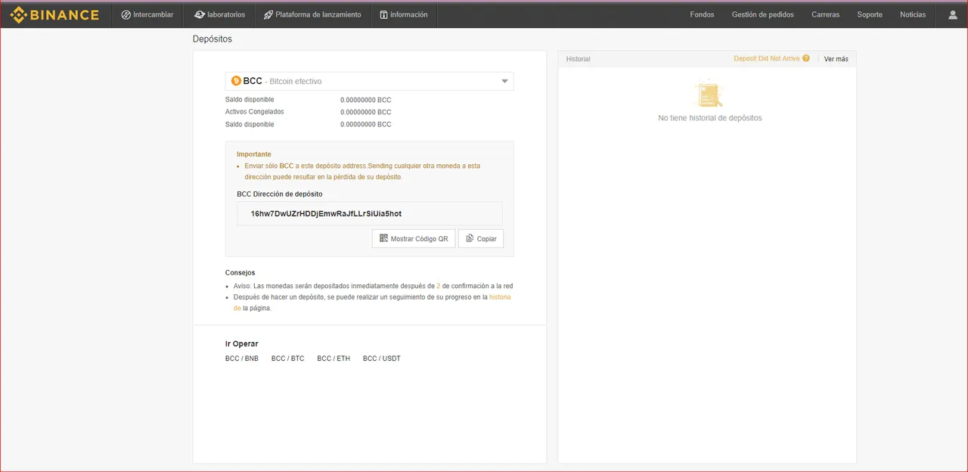Image resolution: width=968 pixels, height=472 pixels.
Task: Click the Ir Operar heading
Action: point(242,343)
